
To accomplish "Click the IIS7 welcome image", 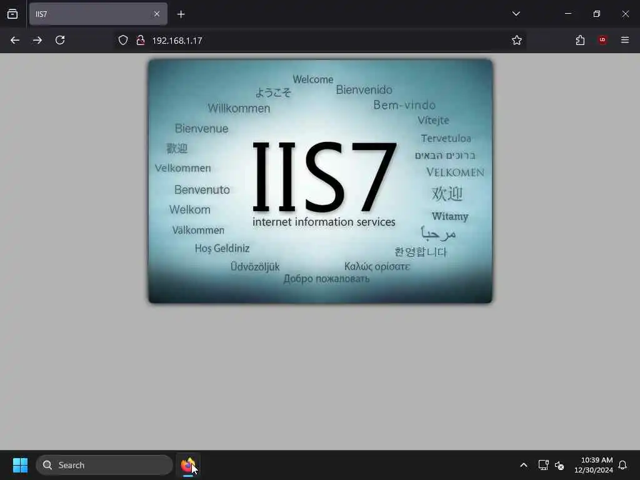I will click(x=321, y=181).
